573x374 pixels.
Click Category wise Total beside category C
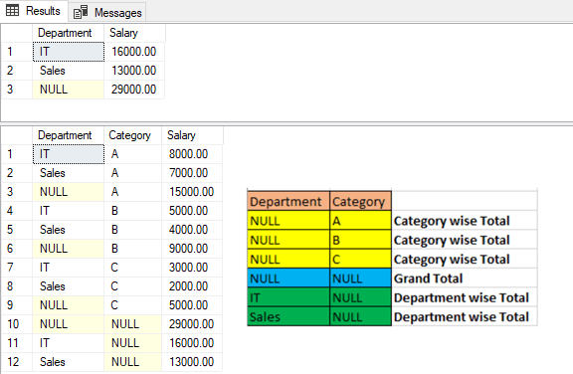pos(452,260)
